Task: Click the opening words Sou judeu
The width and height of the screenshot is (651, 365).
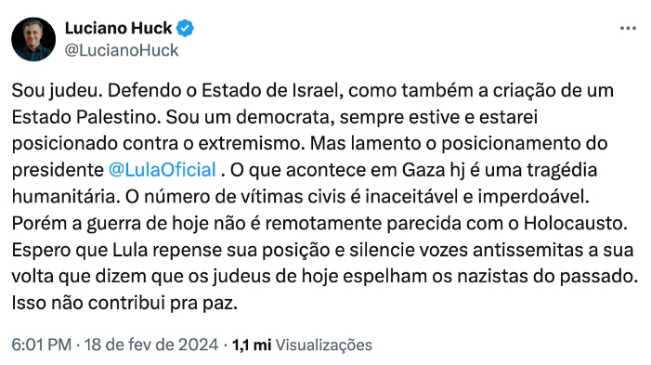Action: pyautogui.click(x=57, y=91)
